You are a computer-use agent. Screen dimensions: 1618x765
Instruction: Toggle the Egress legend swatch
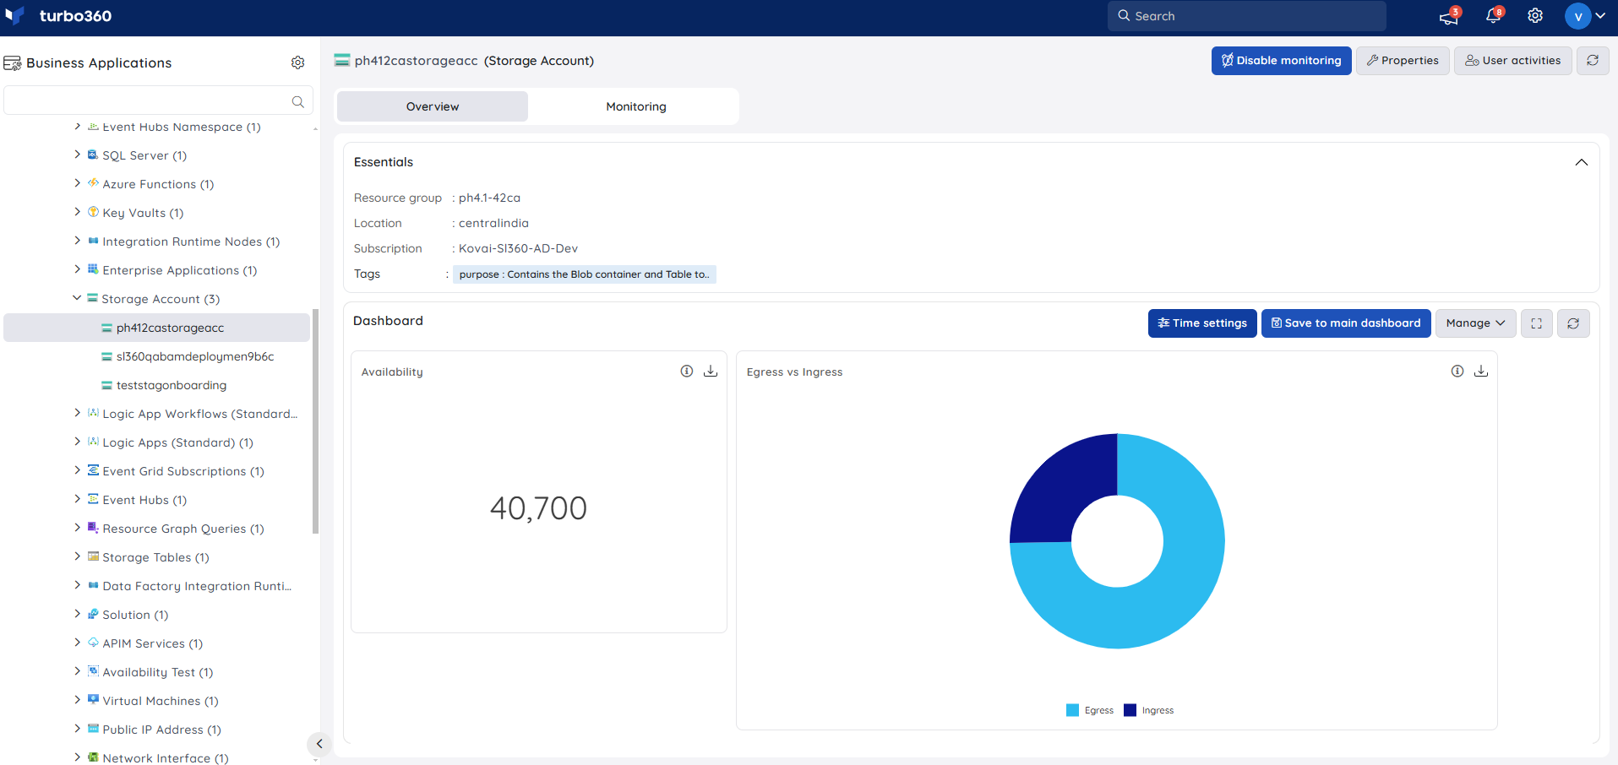tap(1072, 710)
